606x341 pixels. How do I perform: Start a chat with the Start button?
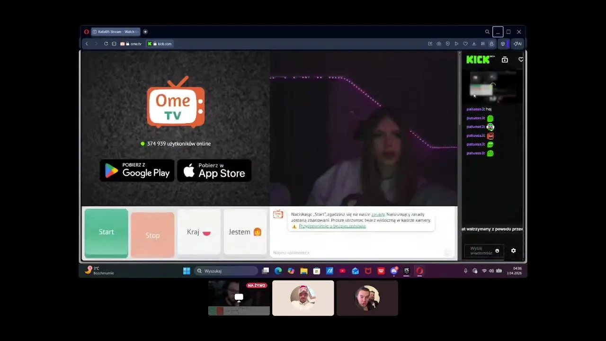click(106, 233)
